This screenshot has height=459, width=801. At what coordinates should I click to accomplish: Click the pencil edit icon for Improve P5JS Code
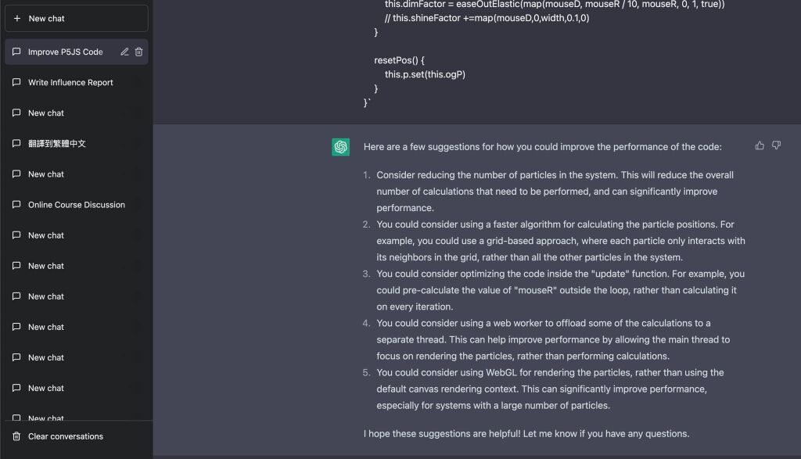pyautogui.click(x=124, y=52)
